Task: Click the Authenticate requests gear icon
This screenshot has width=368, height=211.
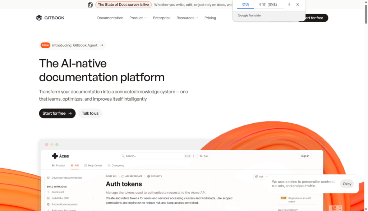Action: pyautogui.click(x=48, y=205)
